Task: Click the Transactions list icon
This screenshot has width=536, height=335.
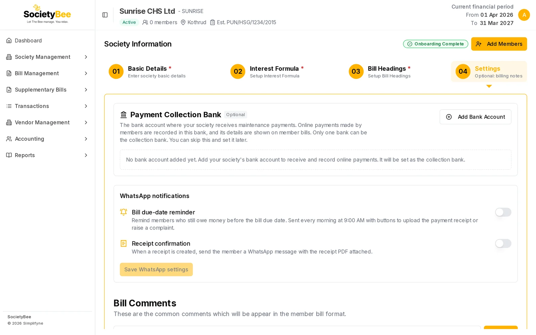Action: click(9, 106)
